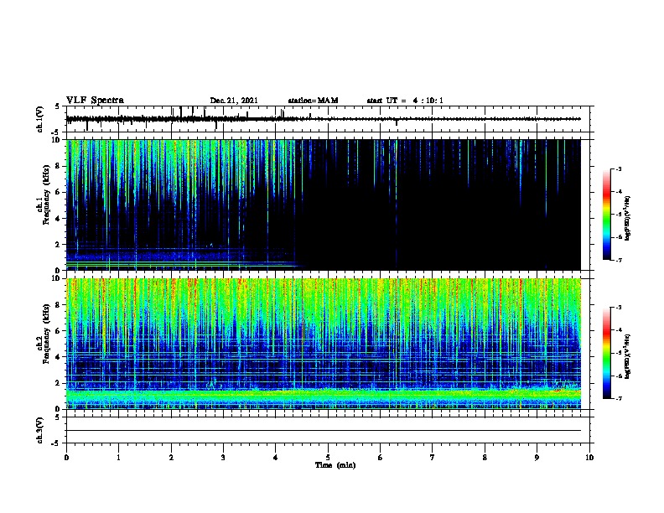Click the "5" minute tick on time axis

tap(328, 458)
